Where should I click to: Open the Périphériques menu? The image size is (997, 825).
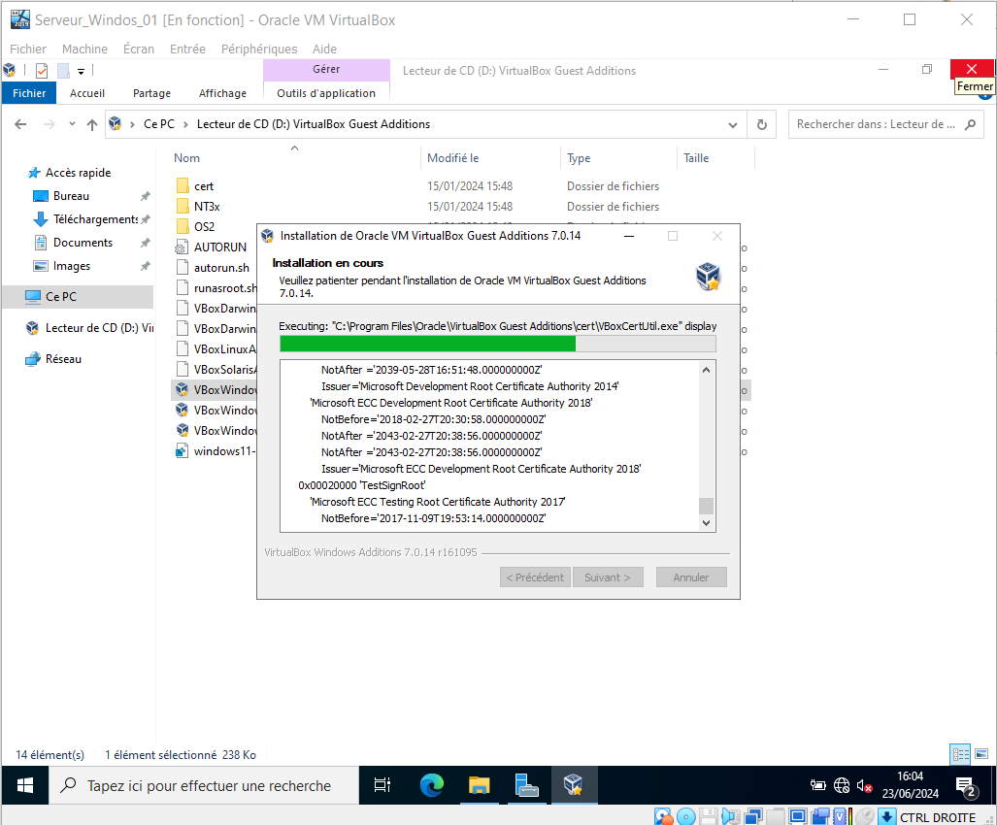coord(259,49)
